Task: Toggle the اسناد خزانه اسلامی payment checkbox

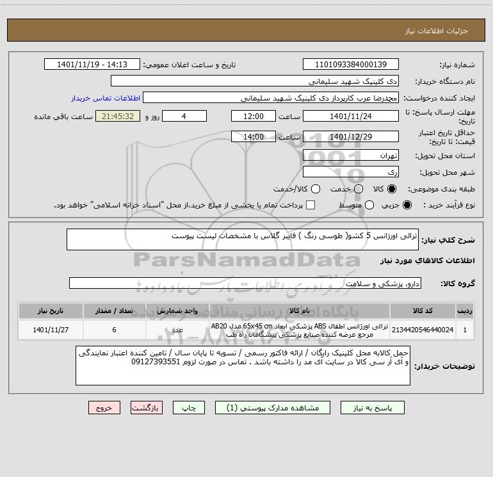Action: click(x=311, y=205)
